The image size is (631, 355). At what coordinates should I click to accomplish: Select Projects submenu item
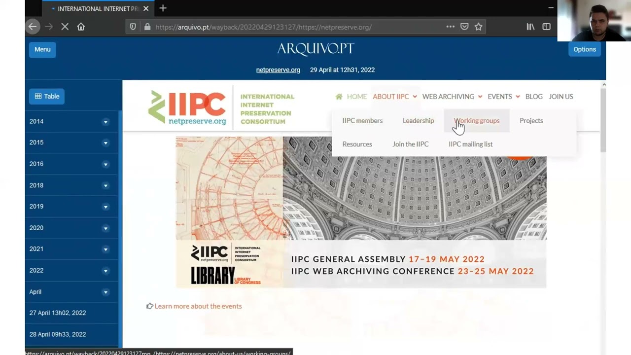pyautogui.click(x=531, y=121)
